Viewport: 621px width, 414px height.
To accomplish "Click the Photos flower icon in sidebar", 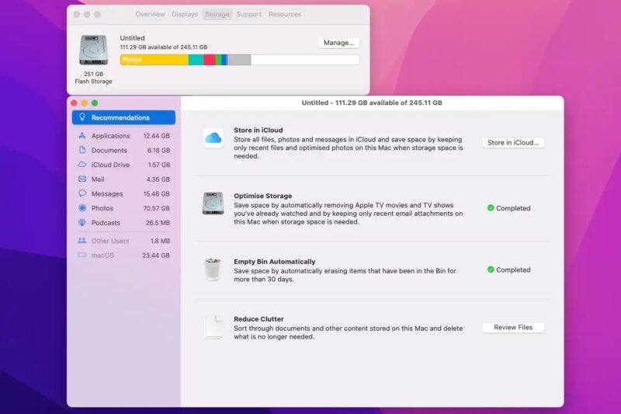I will (x=82, y=208).
